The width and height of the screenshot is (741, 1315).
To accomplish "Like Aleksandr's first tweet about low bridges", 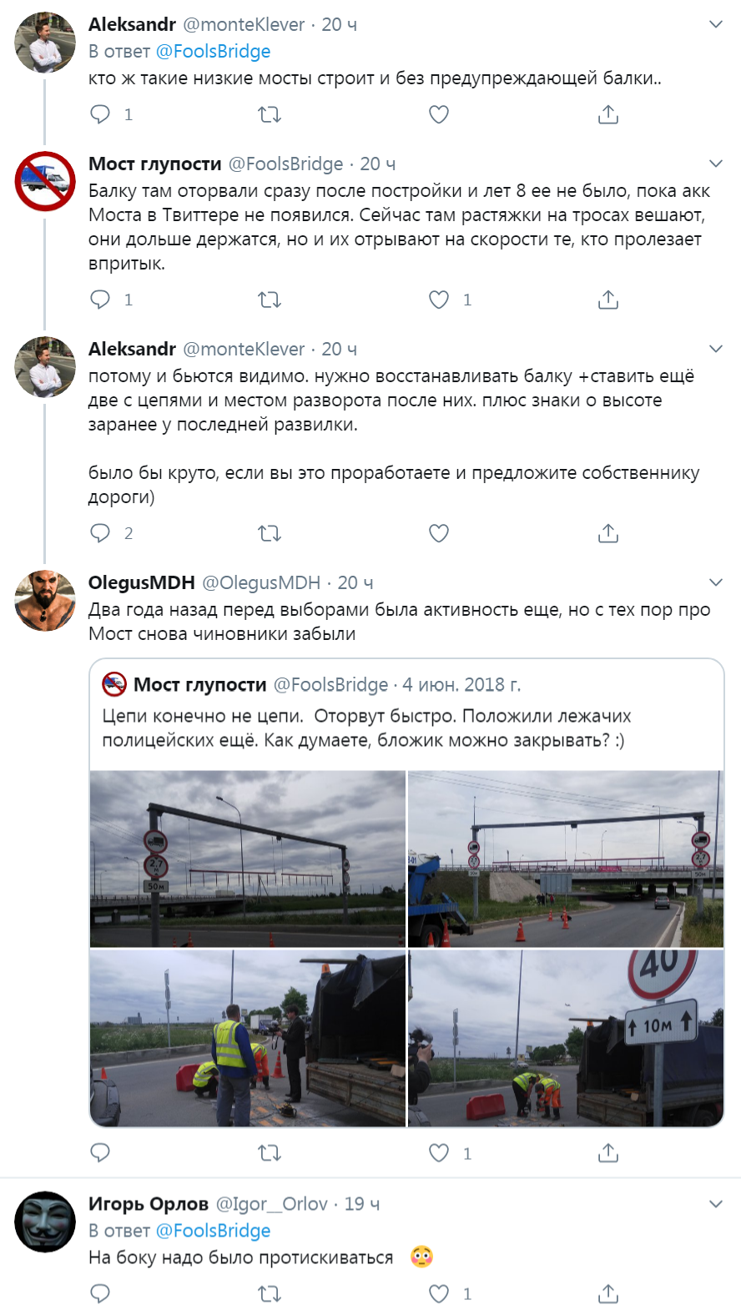I will pyautogui.click(x=439, y=114).
